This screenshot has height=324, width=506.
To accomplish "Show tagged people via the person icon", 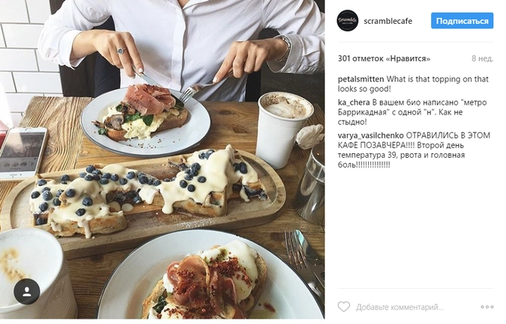I will click(x=27, y=292).
